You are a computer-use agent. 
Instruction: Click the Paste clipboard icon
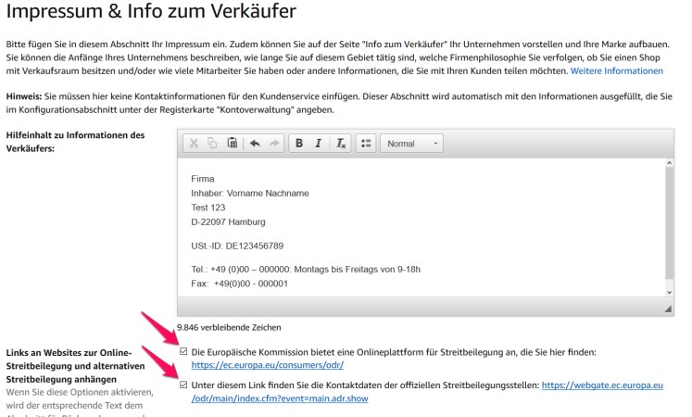tap(233, 143)
